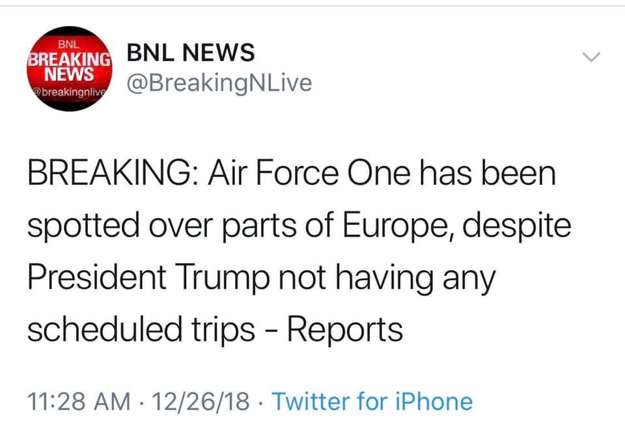Open the tweet options chevron menu
This screenshot has width=625, height=436.
590,58
